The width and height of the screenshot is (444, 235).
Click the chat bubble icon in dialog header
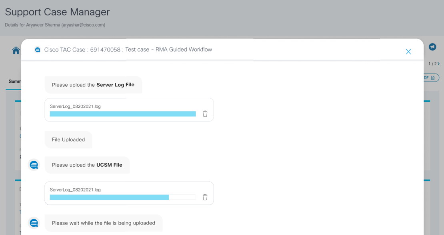[x=38, y=50]
